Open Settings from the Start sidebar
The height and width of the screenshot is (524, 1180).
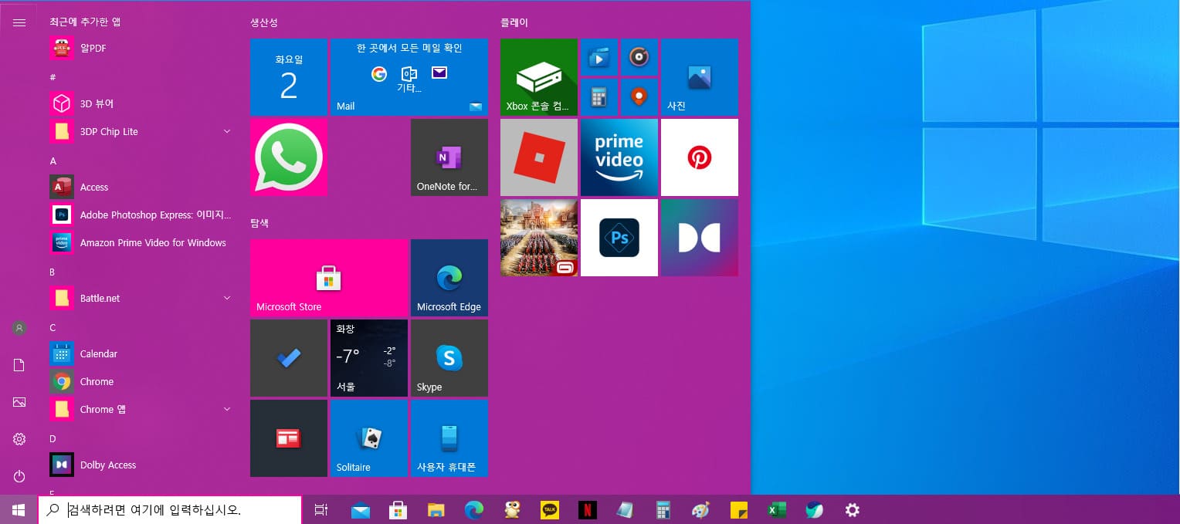19,439
